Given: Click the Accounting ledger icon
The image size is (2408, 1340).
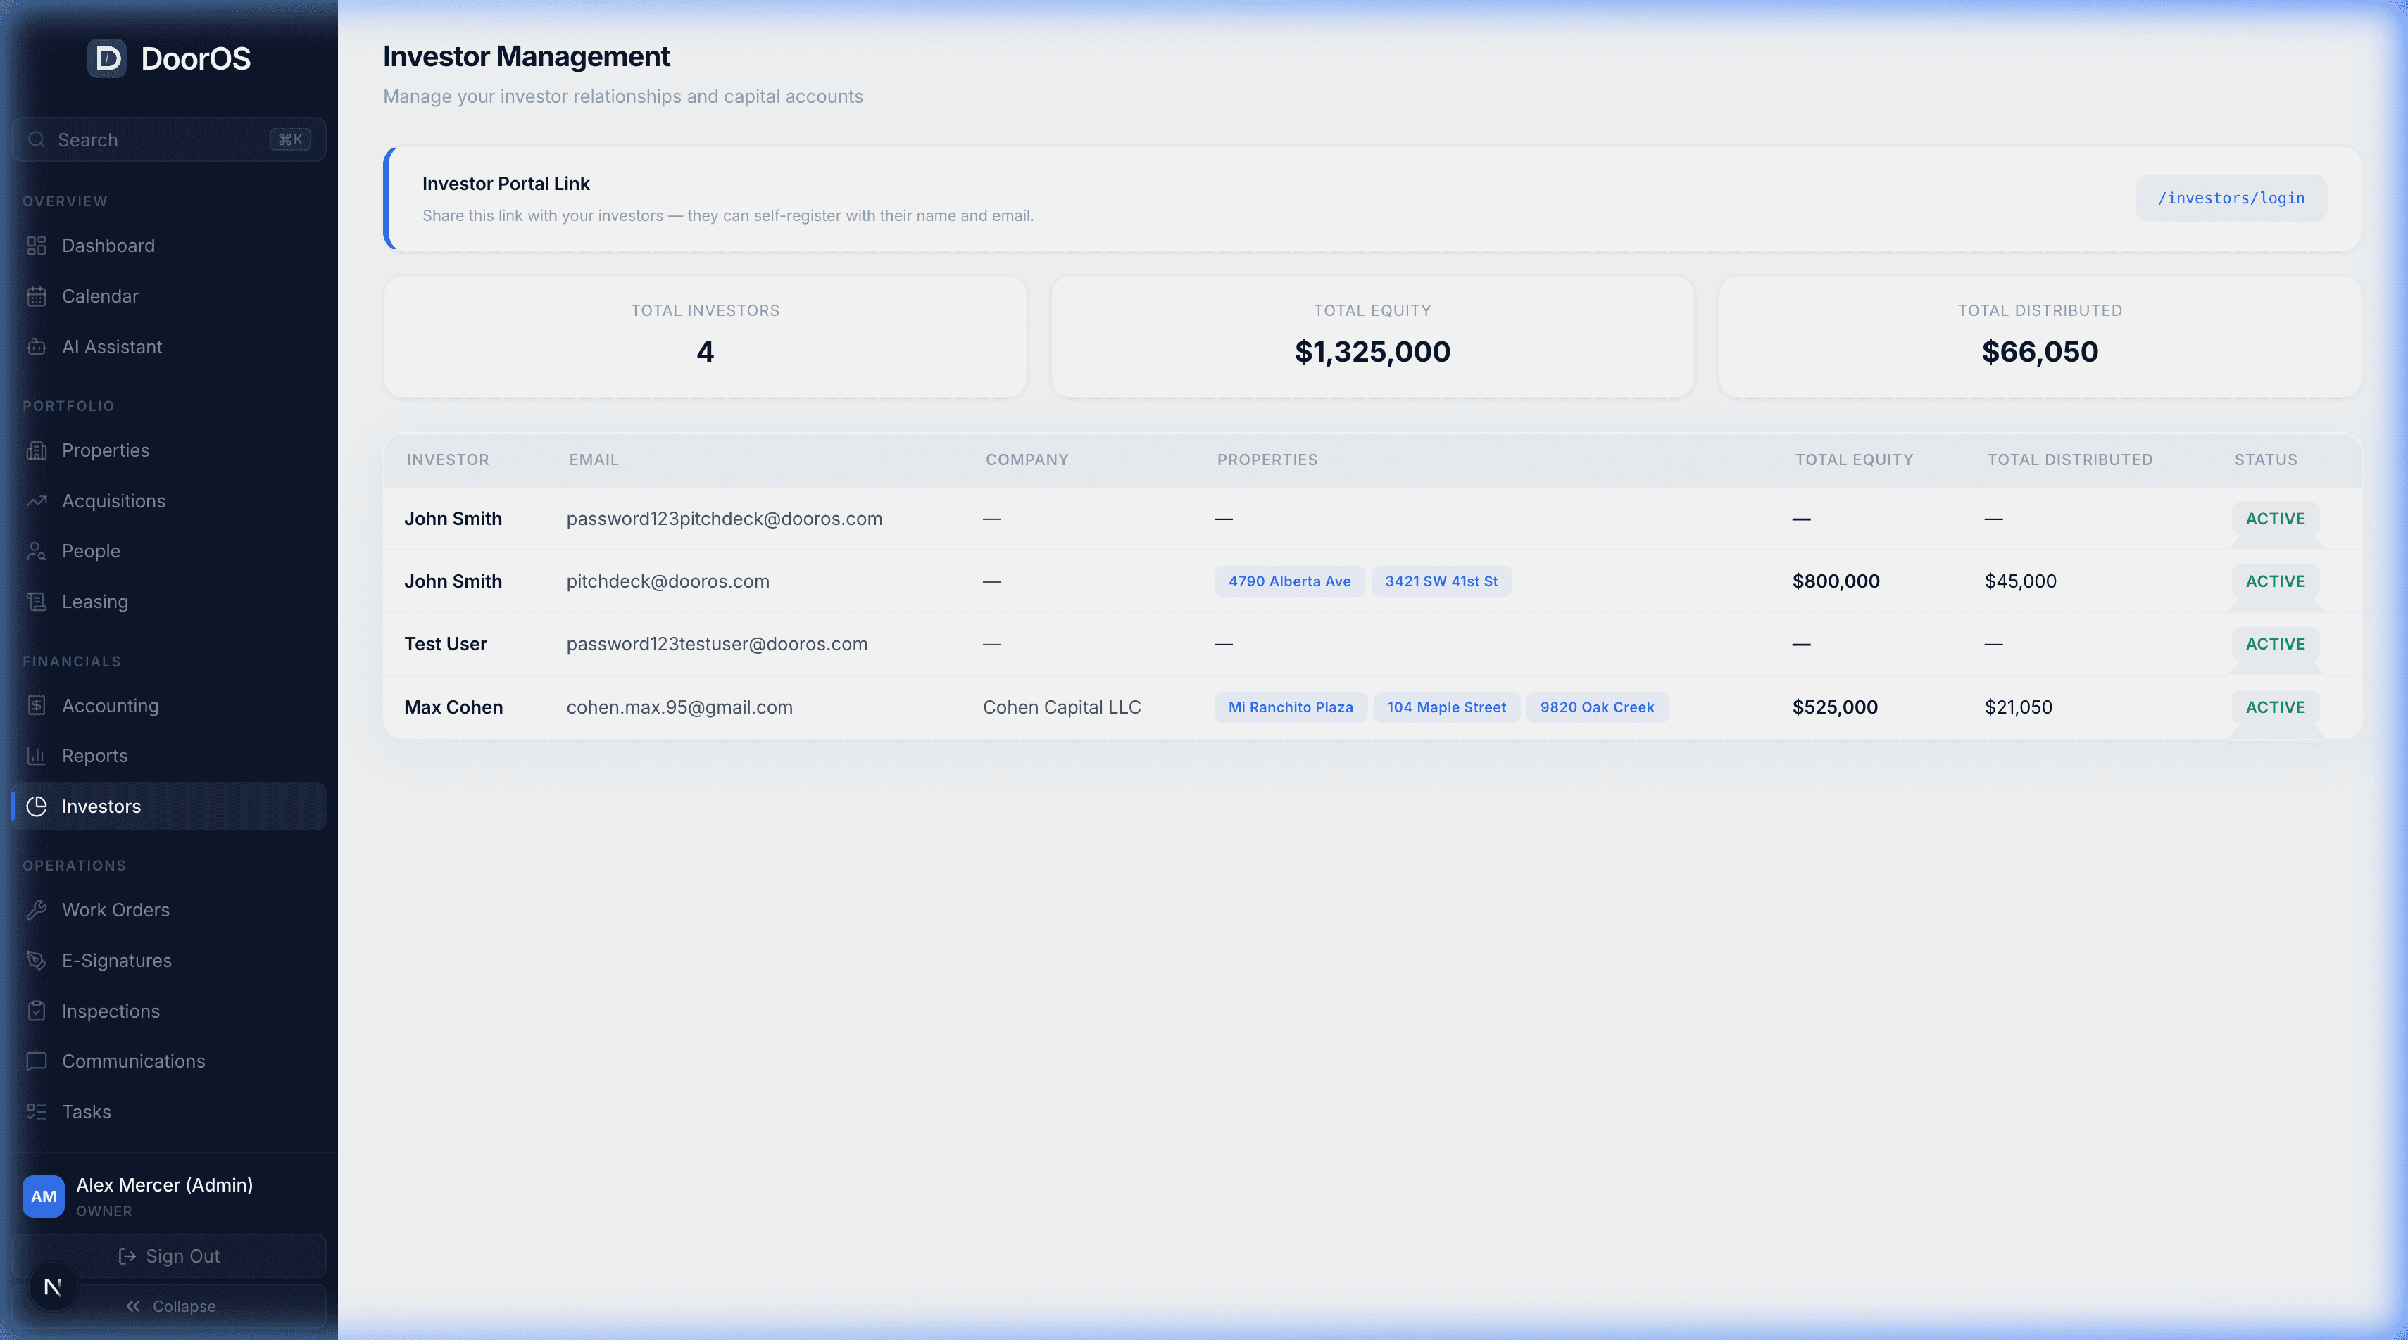Looking at the screenshot, I should (x=37, y=705).
